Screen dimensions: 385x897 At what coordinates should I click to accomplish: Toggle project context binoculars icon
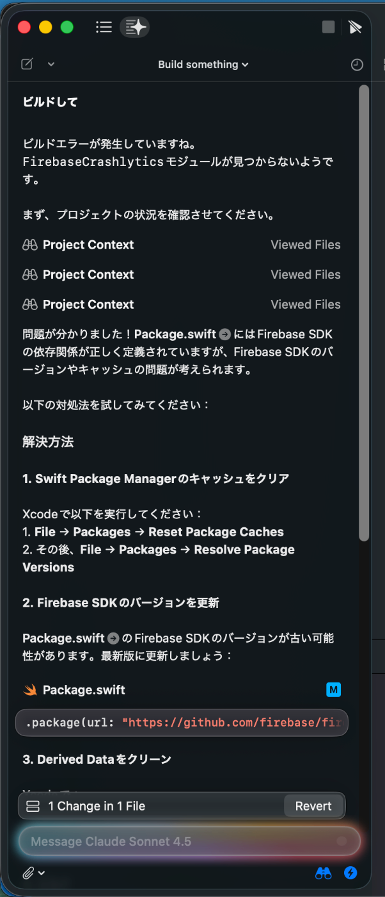pos(324,873)
